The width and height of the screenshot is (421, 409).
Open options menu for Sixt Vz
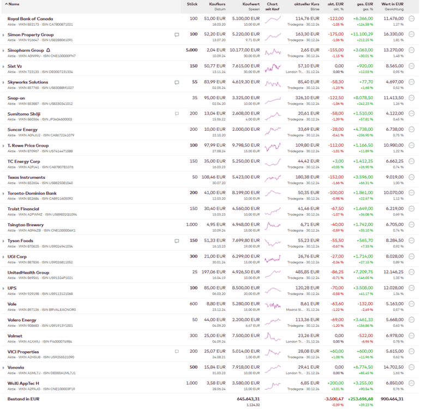tap(411, 66)
